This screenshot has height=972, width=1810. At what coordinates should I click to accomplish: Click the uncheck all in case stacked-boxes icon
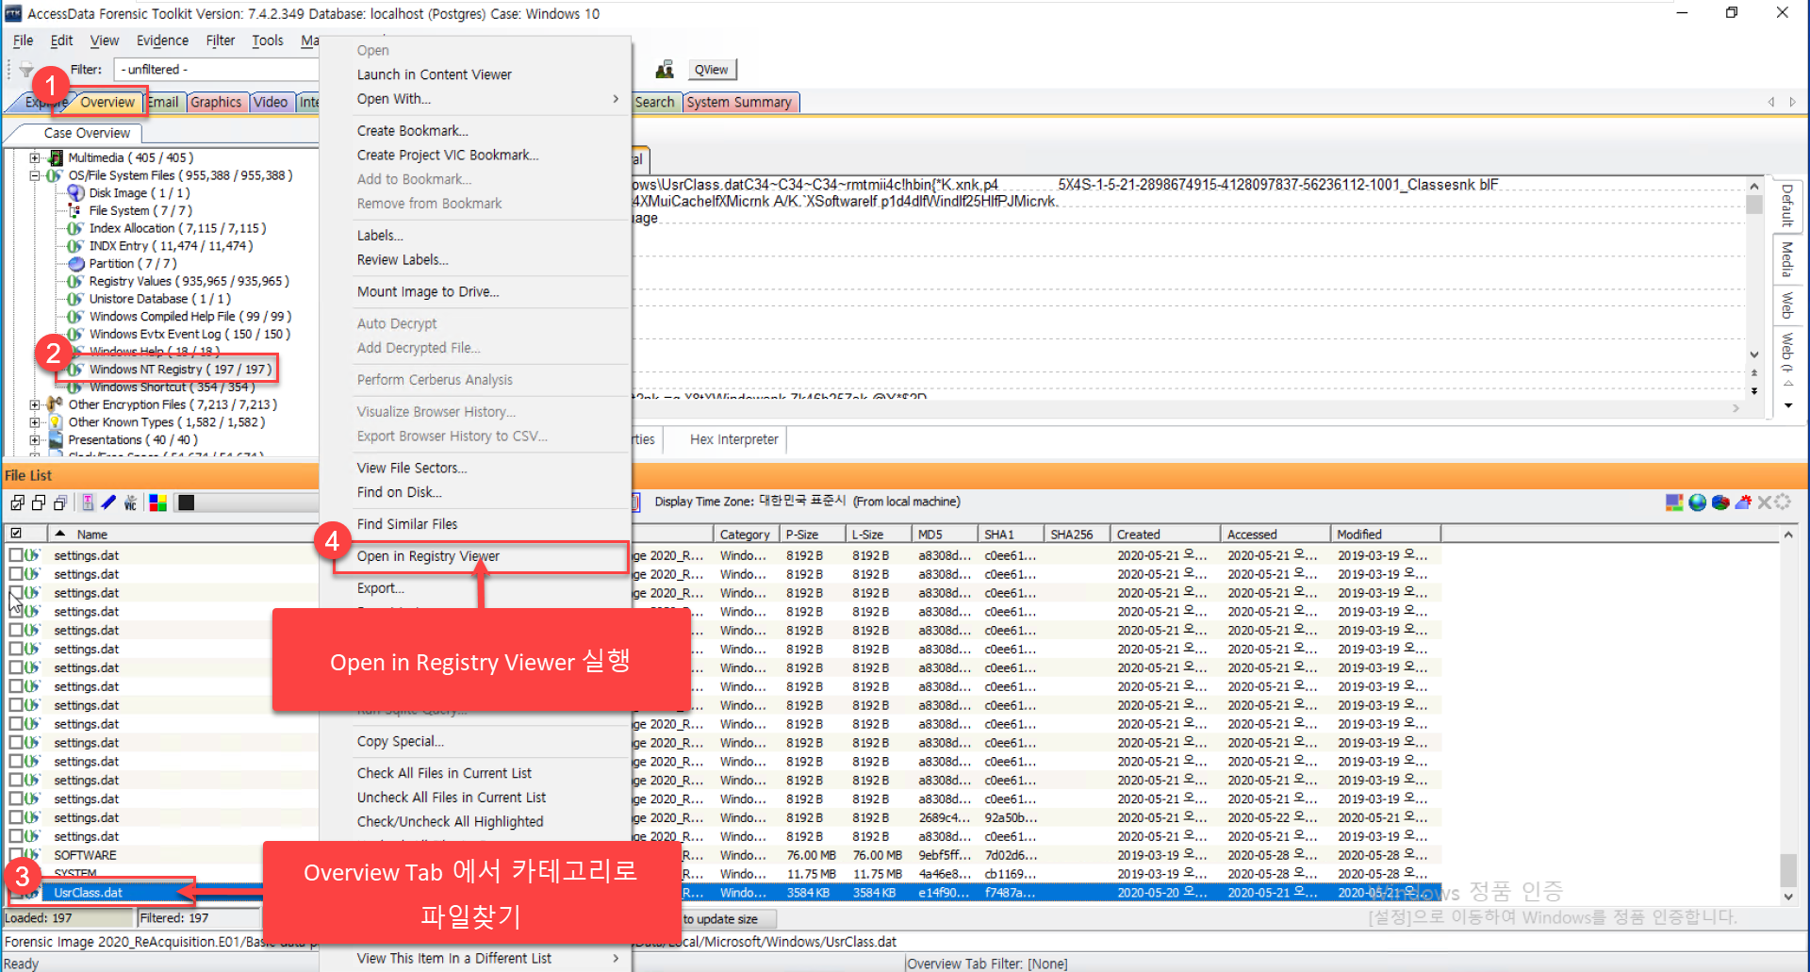click(60, 502)
